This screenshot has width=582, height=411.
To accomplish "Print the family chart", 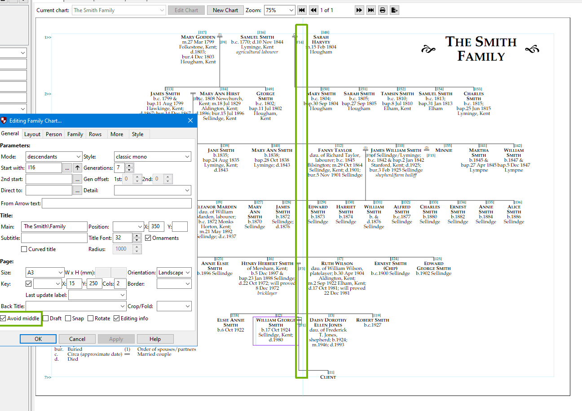I will (x=383, y=10).
